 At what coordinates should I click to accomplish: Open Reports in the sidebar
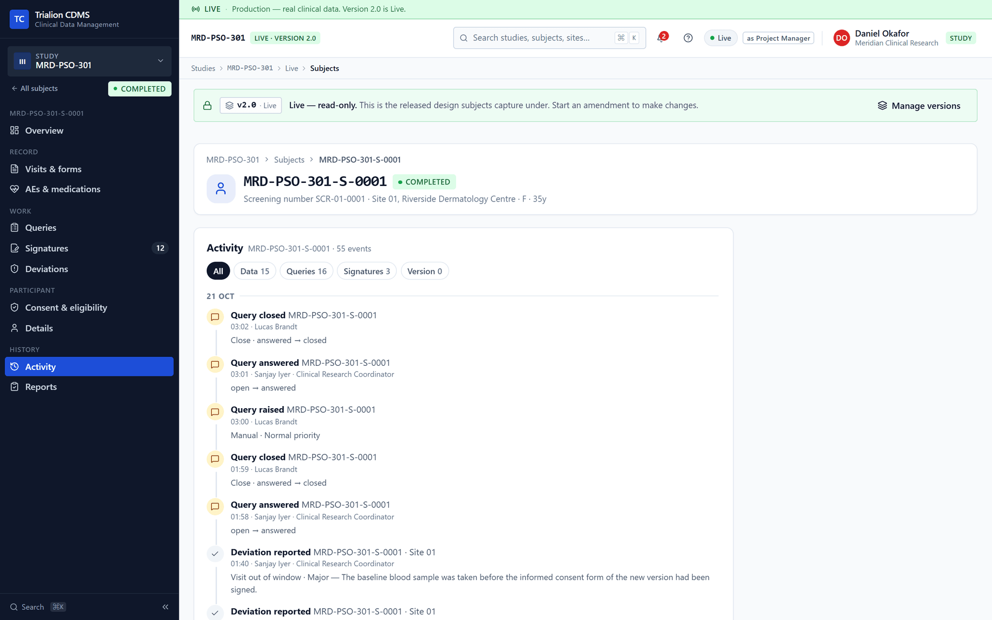pyautogui.click(x=89, y=387)
